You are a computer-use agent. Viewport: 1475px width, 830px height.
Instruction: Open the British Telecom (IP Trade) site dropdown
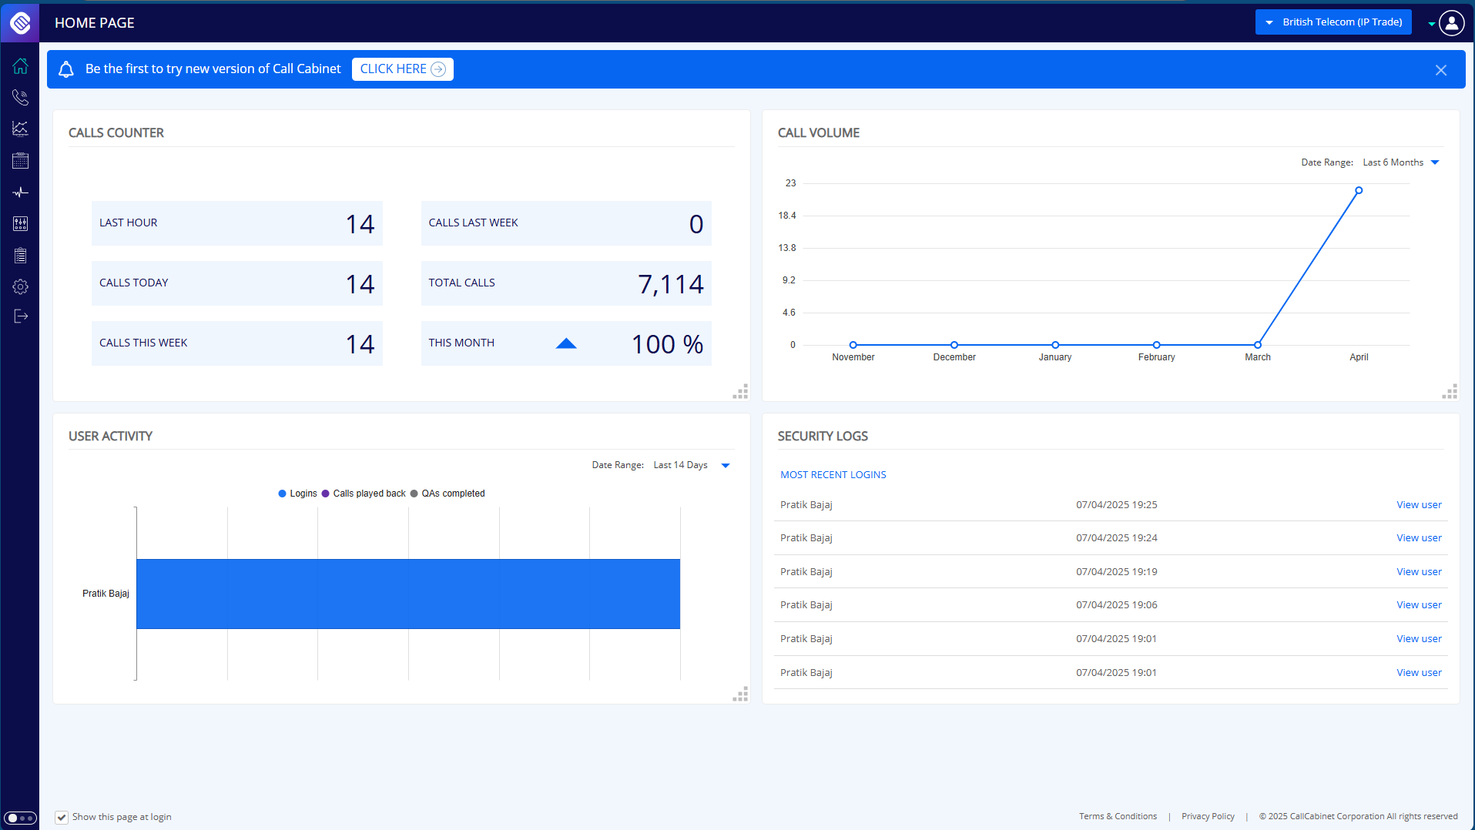tap(1333, 22)
